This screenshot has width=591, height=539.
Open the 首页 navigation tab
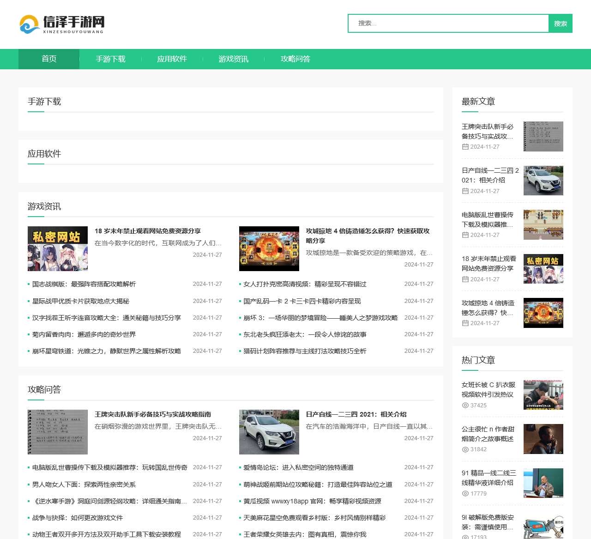49,59
